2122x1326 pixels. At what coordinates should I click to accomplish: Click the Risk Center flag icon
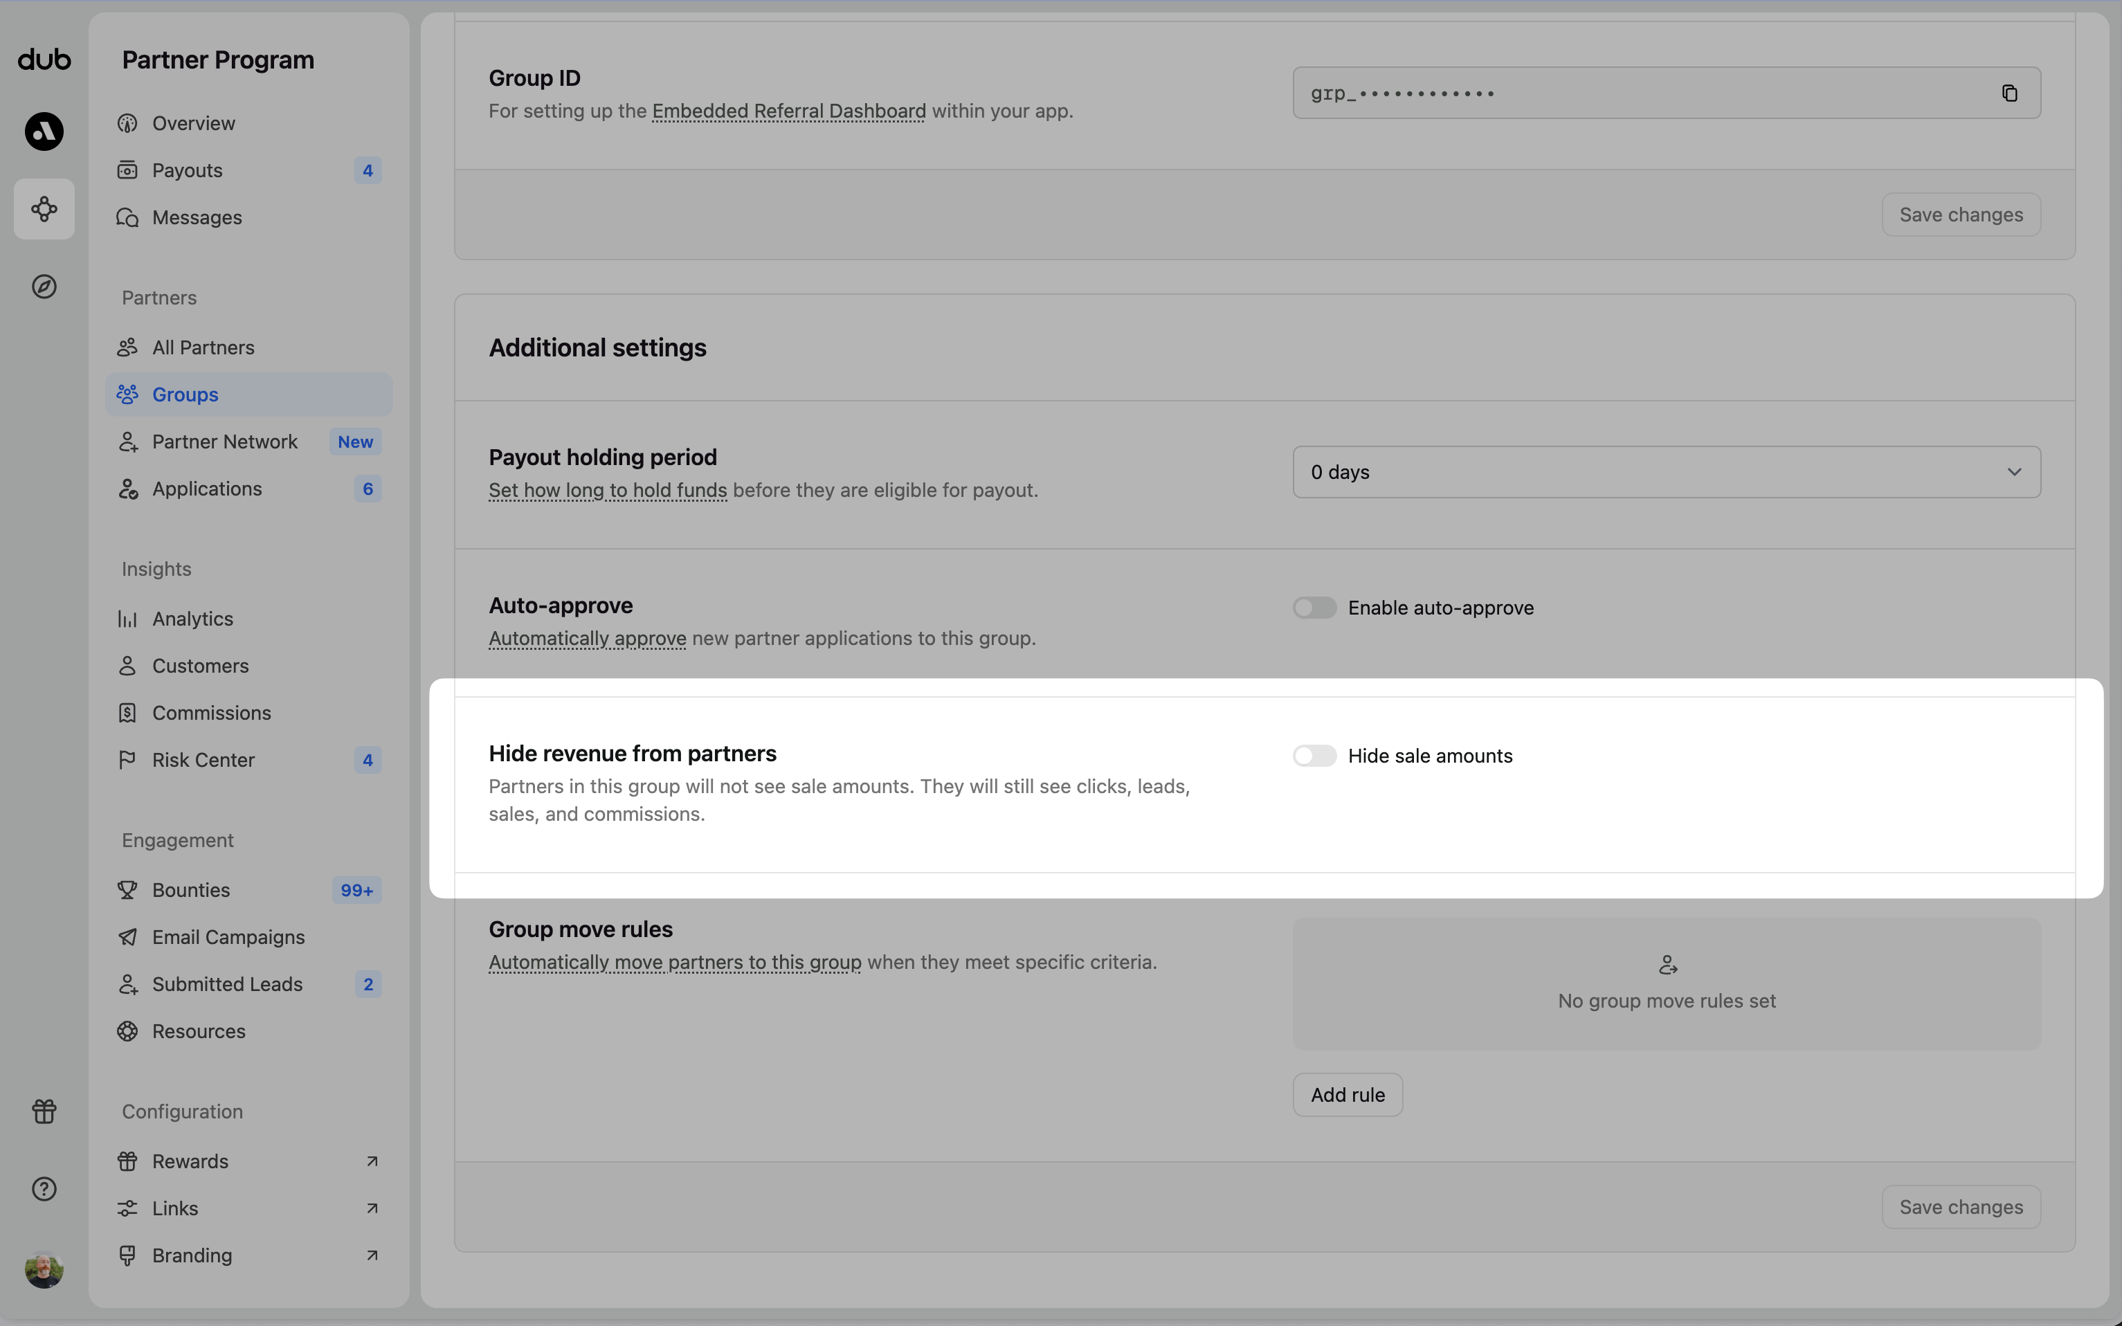[128, 761]
